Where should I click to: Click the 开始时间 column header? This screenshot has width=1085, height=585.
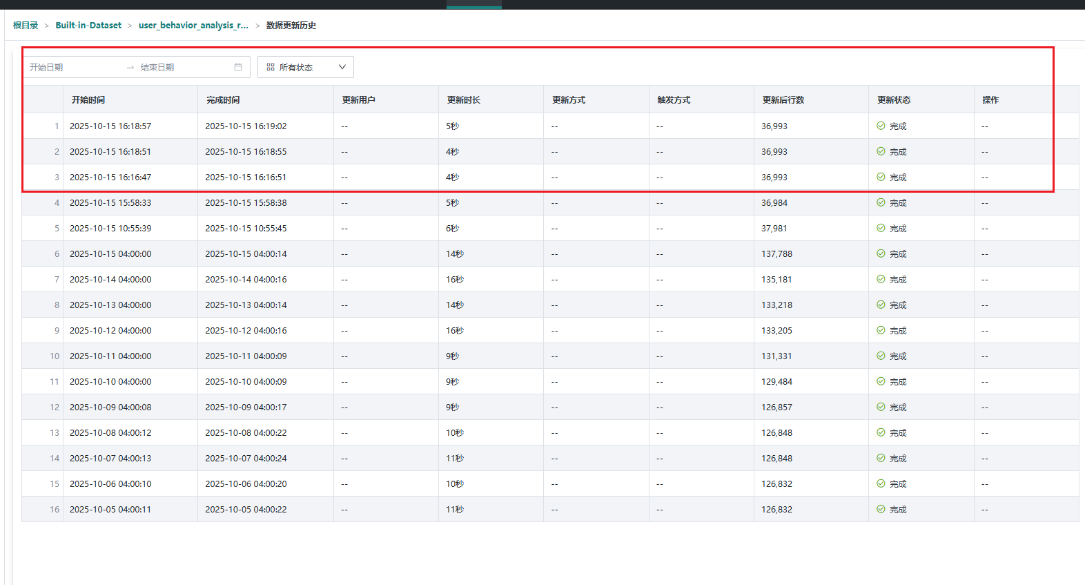(x=88, y=100)
